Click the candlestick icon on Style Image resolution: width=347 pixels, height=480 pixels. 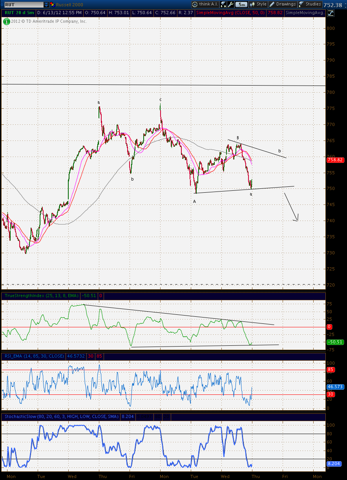252,4
